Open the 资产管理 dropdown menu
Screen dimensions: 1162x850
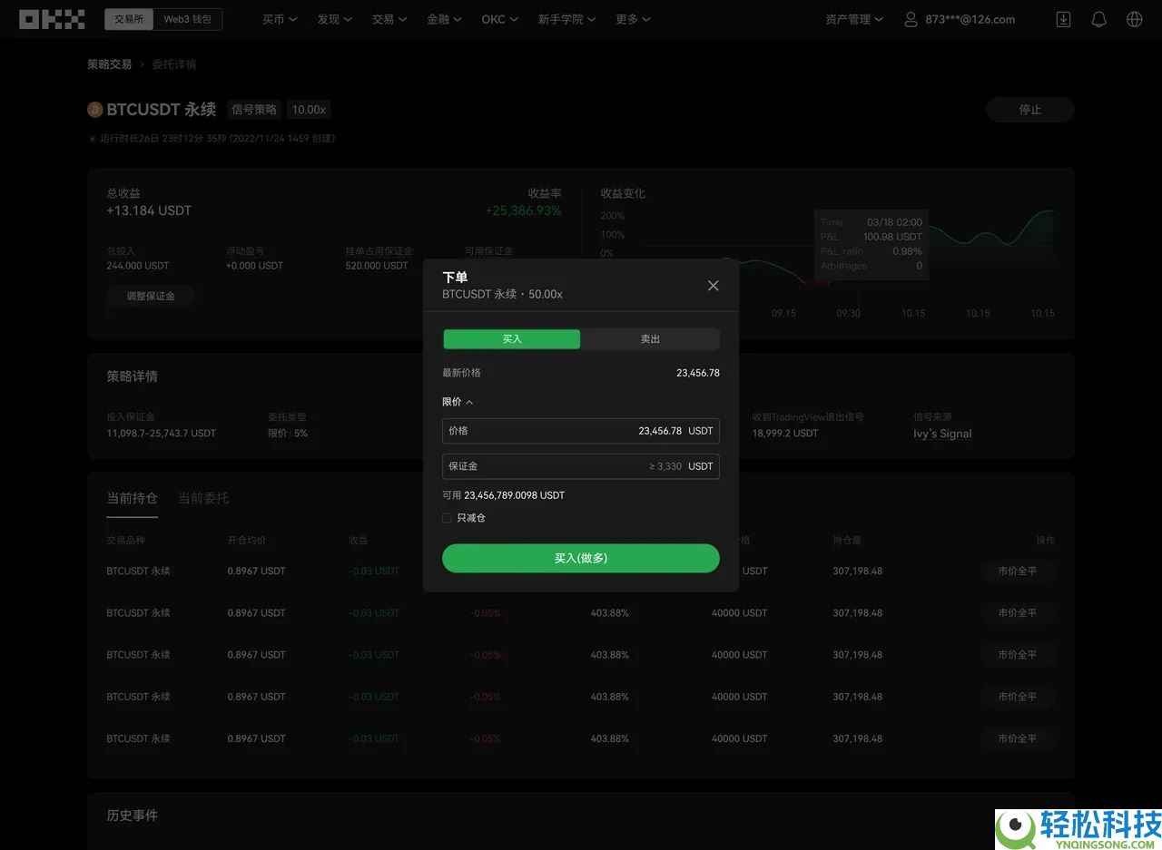click(854, 19)
